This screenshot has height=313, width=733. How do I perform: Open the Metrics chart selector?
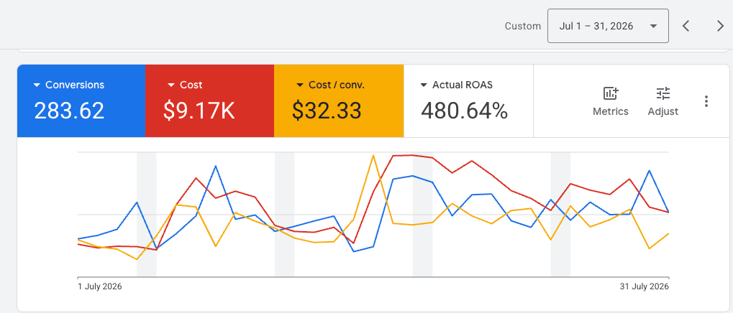[611, 101]
